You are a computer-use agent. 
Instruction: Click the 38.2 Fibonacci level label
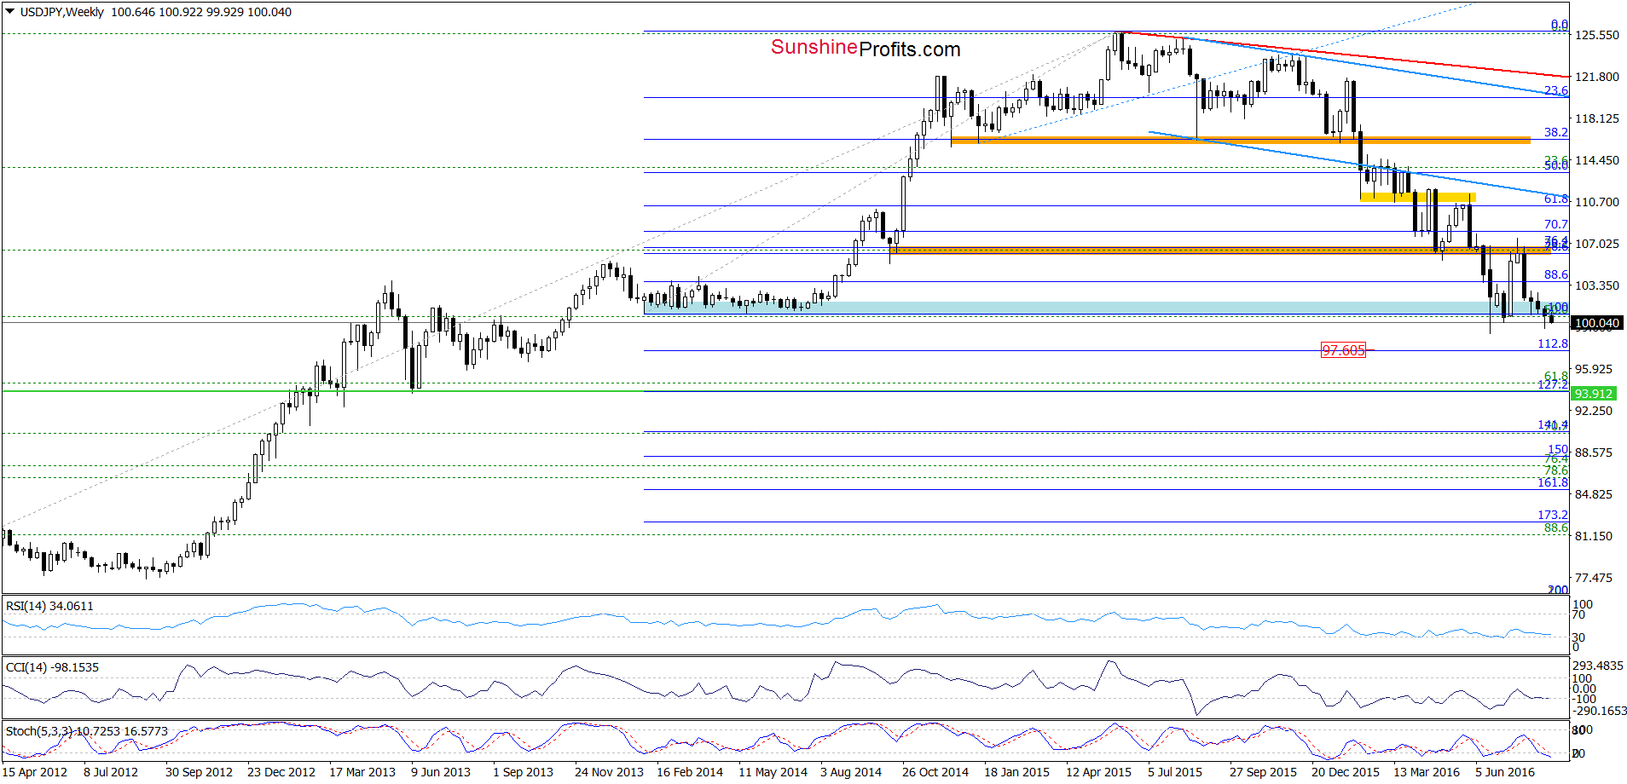1555,132
